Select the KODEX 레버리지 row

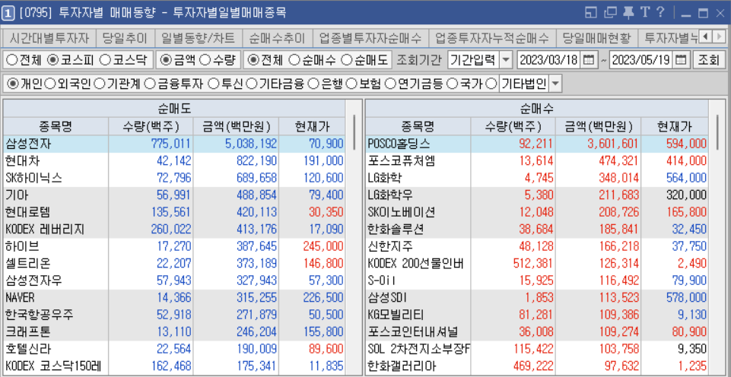(174, 230)
